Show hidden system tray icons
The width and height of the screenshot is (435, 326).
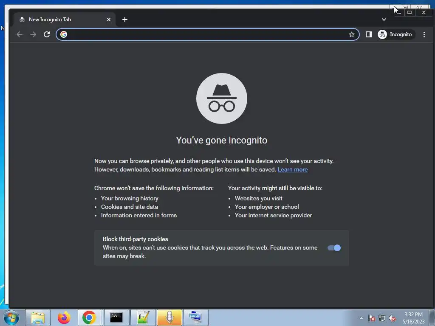pyautogui.click(x=361, y=318)
